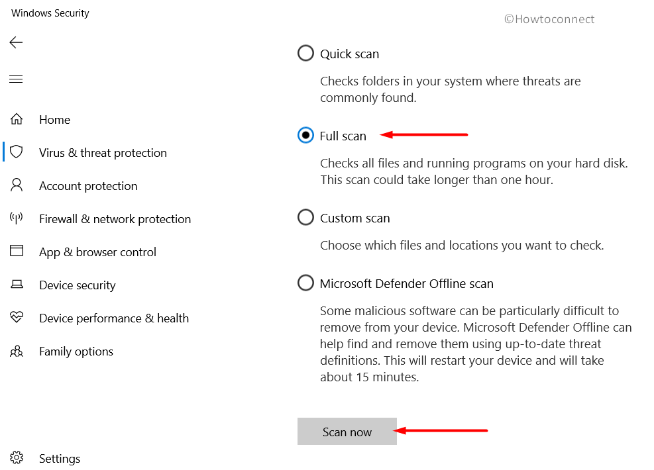
Task: Click the Account protection person icon
Action: coord(17,185)
